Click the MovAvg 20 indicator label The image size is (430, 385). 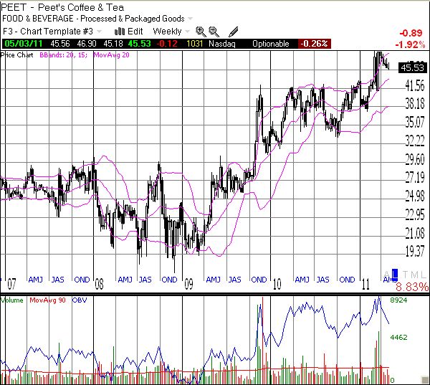pyautogui.click(x=111, y=55)
